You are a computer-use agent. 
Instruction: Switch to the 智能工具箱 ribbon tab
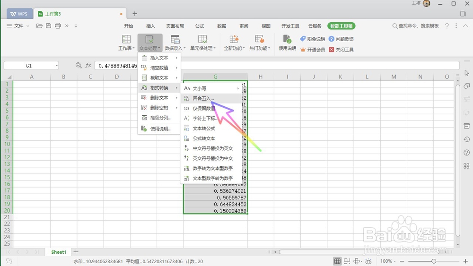(341, 26)
